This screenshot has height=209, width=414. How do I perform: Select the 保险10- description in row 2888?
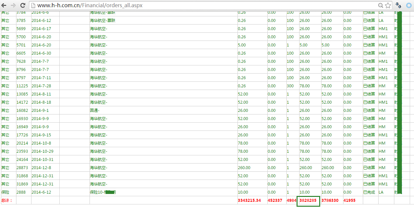tap(103, 192)
